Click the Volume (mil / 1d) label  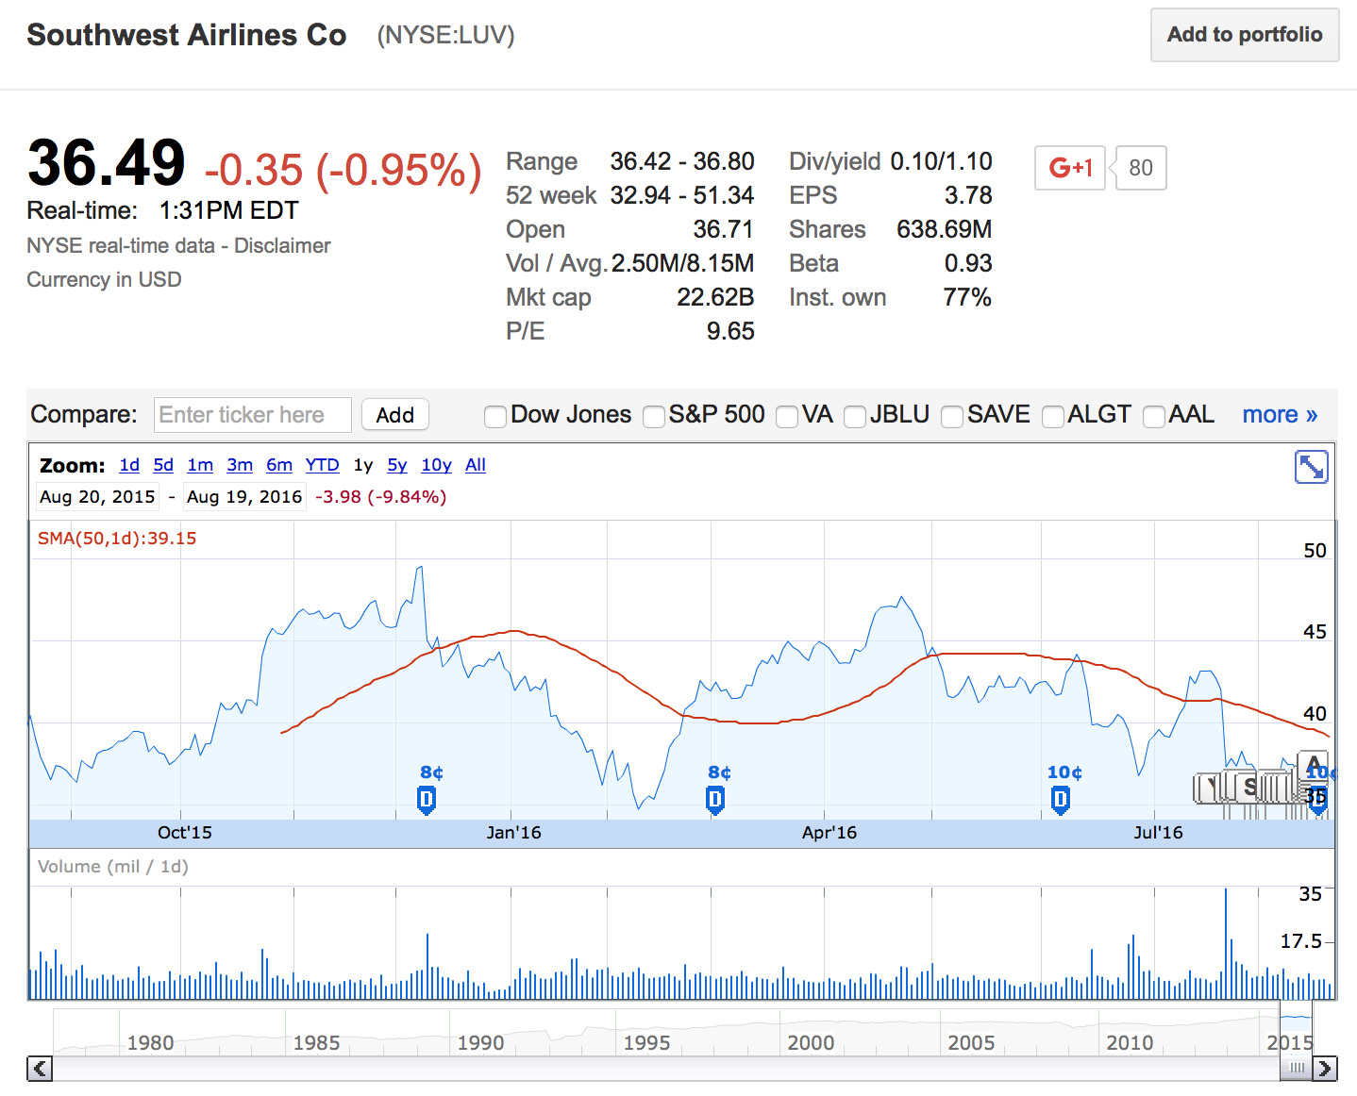pyautogui.click(x=113, y=867)
